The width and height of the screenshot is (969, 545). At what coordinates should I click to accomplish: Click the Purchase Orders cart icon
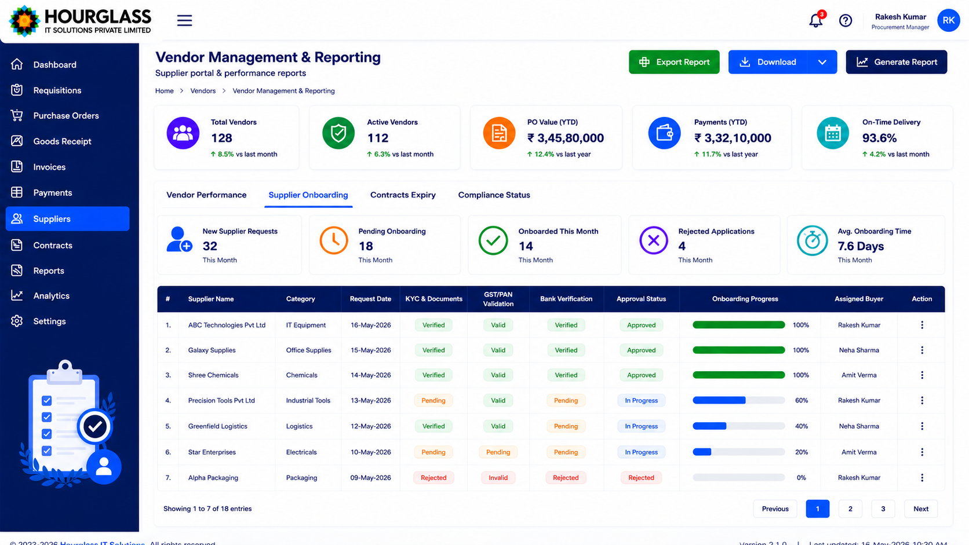tap(17, 115)
